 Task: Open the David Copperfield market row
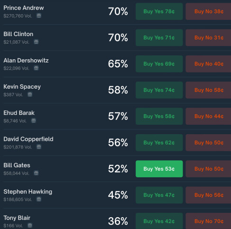(x=115, y=143)
